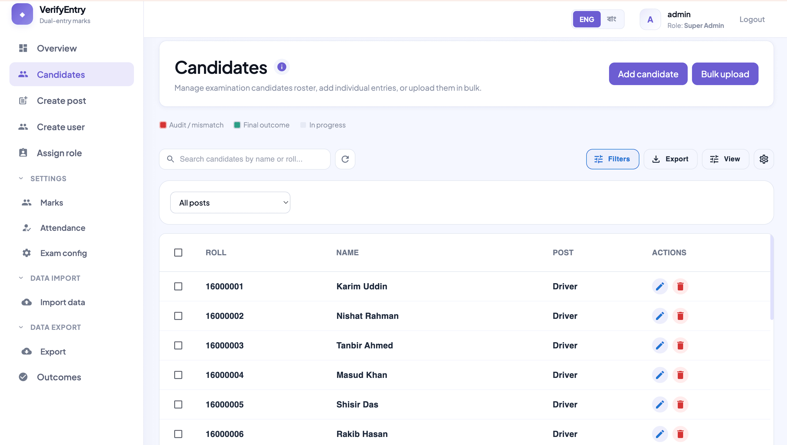The width and height of the screenshot is (787, 445).
Task: Collapse the DATA EXPORT section chevron
Action: 21,327
